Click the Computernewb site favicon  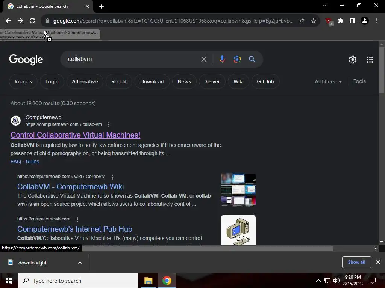coord(16,121)
